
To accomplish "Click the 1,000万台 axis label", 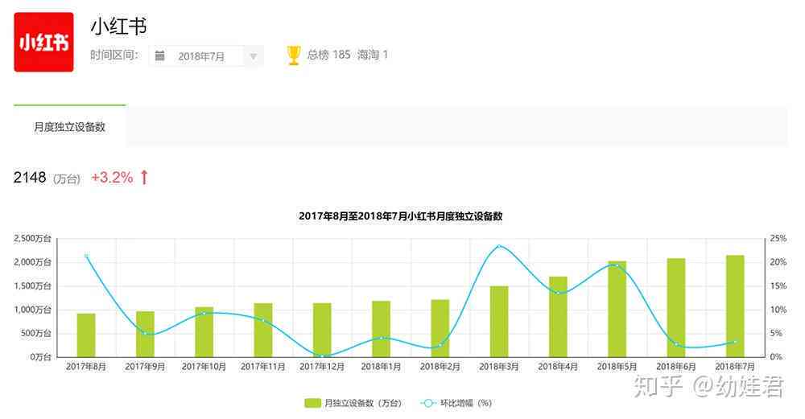I will click(33, 310).
